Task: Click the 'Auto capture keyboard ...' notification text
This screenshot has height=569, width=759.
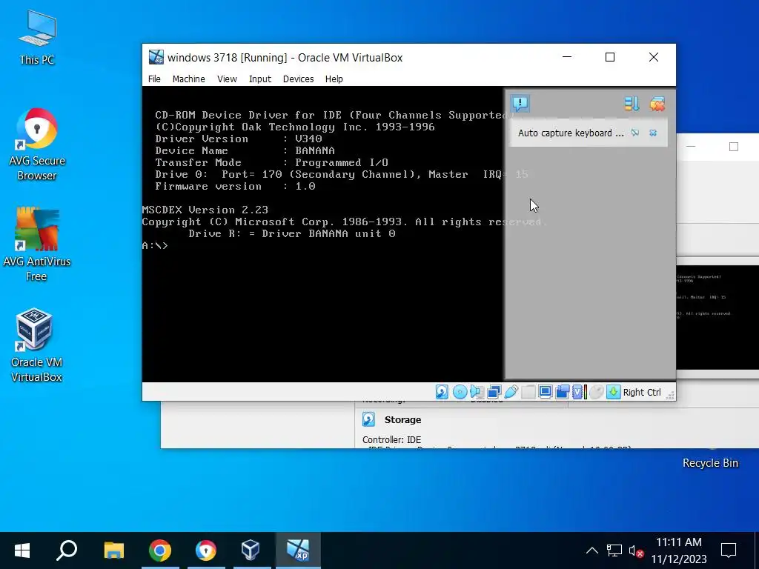Action: coord(571,133)
